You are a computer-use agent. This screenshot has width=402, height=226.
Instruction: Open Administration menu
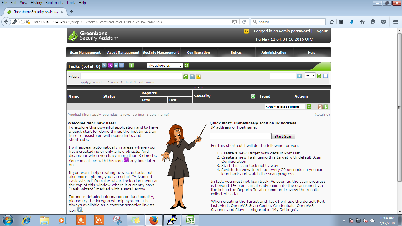coord(274,52)
